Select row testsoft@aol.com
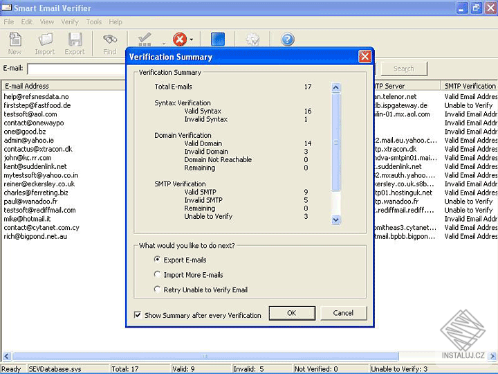The height and width of the screenshot is (374, 498). click(x=30, y=114)
